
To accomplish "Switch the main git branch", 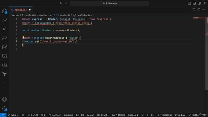I will [x=12, y=115].
